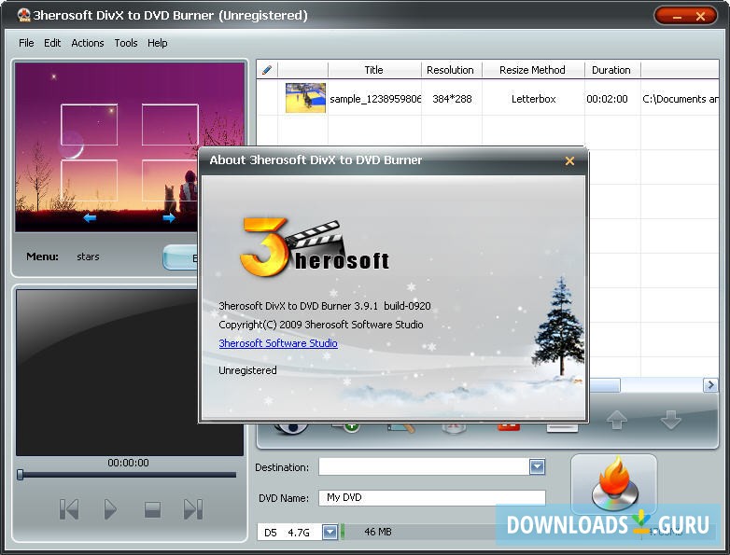Sort by the Title column header
This screenshot has width=730, height=555.
pos(373,70)
